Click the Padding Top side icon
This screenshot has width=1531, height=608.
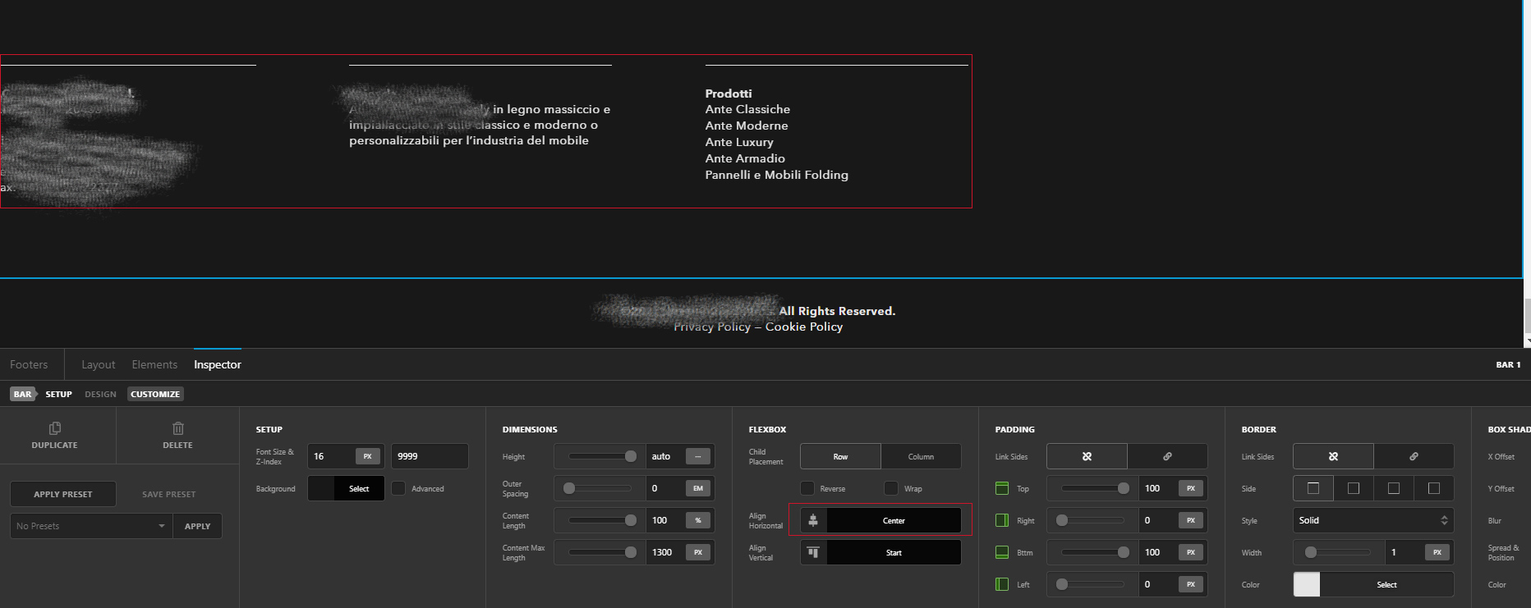pyautogui.click(x=1002, y=488)
